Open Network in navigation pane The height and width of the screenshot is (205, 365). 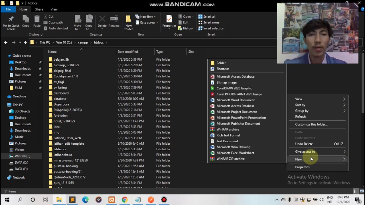click(x=19, y=177)
